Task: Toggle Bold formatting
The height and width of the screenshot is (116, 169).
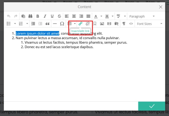Action: point(38,16)
